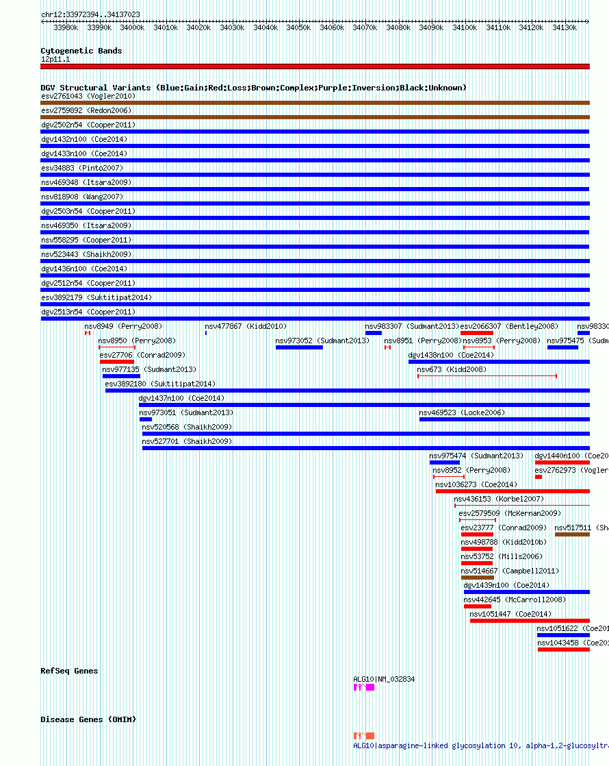Viewport: 609px width, 766px height.
Task: Click the tiny nsv477867 (Kidd2010) marker
Action: point(206,333)
